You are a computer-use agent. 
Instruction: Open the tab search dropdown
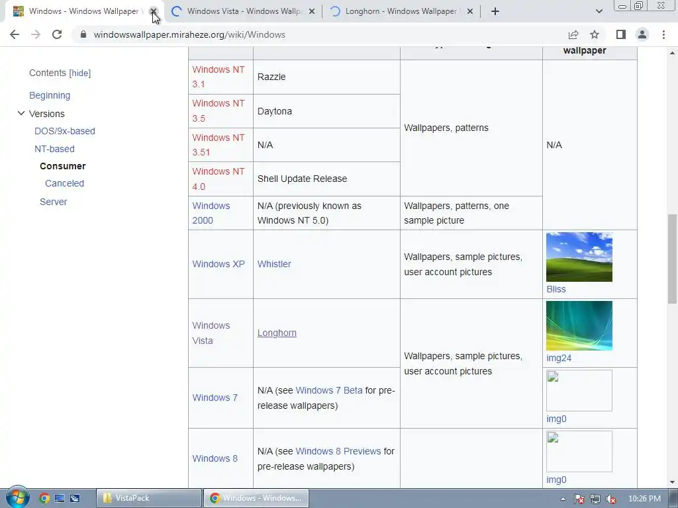(x=599, y=11)
